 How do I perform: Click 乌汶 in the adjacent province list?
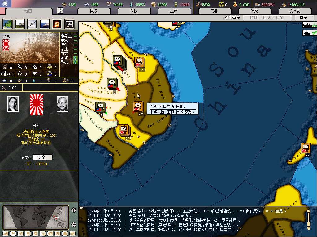(x=64, y=62)
